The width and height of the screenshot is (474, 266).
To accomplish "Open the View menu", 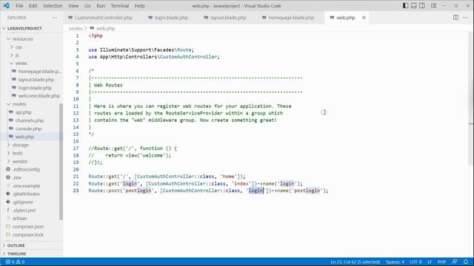I will [x=73, y=6].
